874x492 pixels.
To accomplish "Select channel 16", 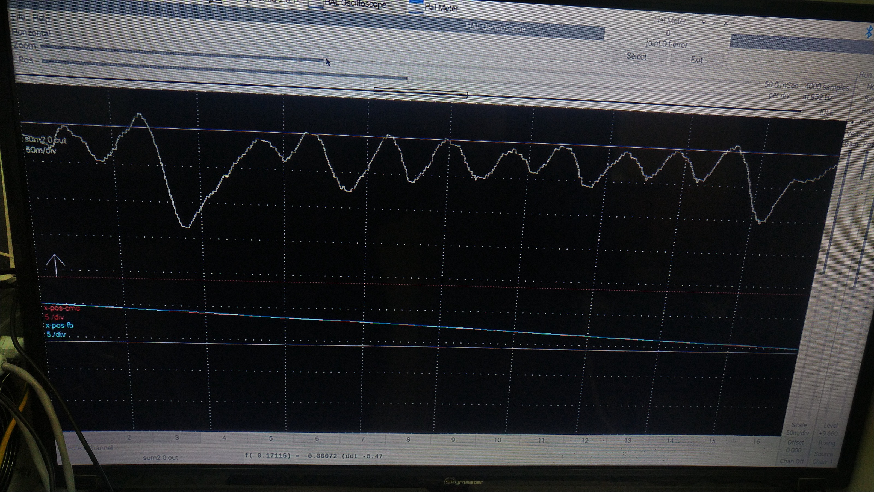I will pos(756,441).
